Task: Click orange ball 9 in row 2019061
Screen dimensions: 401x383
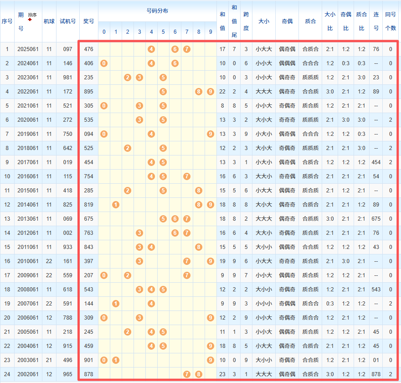Action: [210, 134]
